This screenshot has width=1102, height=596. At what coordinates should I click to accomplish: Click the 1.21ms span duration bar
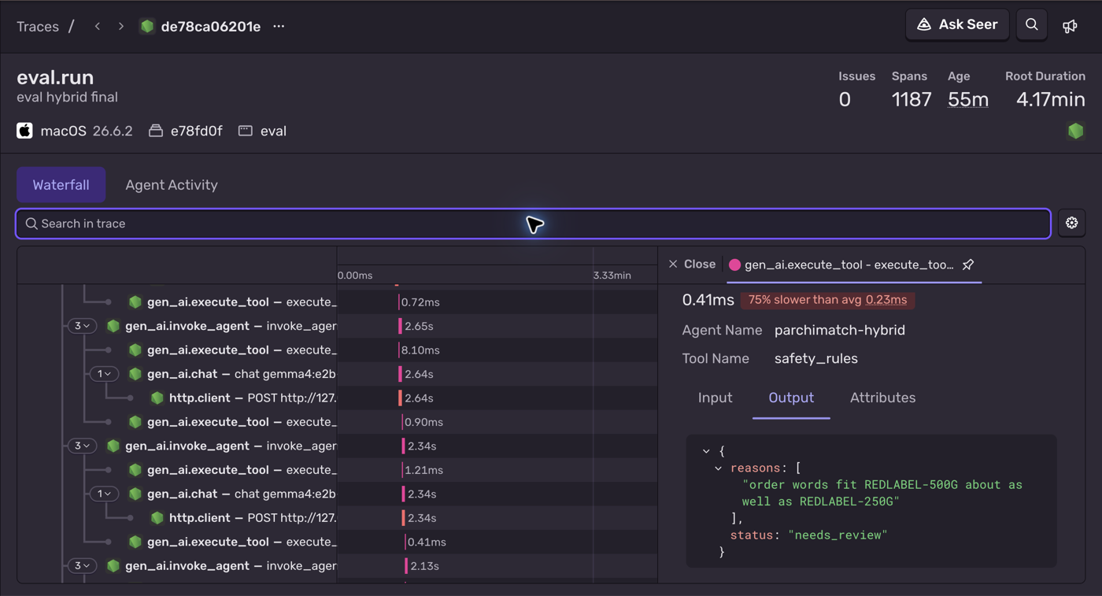click(x=403, y=470)
